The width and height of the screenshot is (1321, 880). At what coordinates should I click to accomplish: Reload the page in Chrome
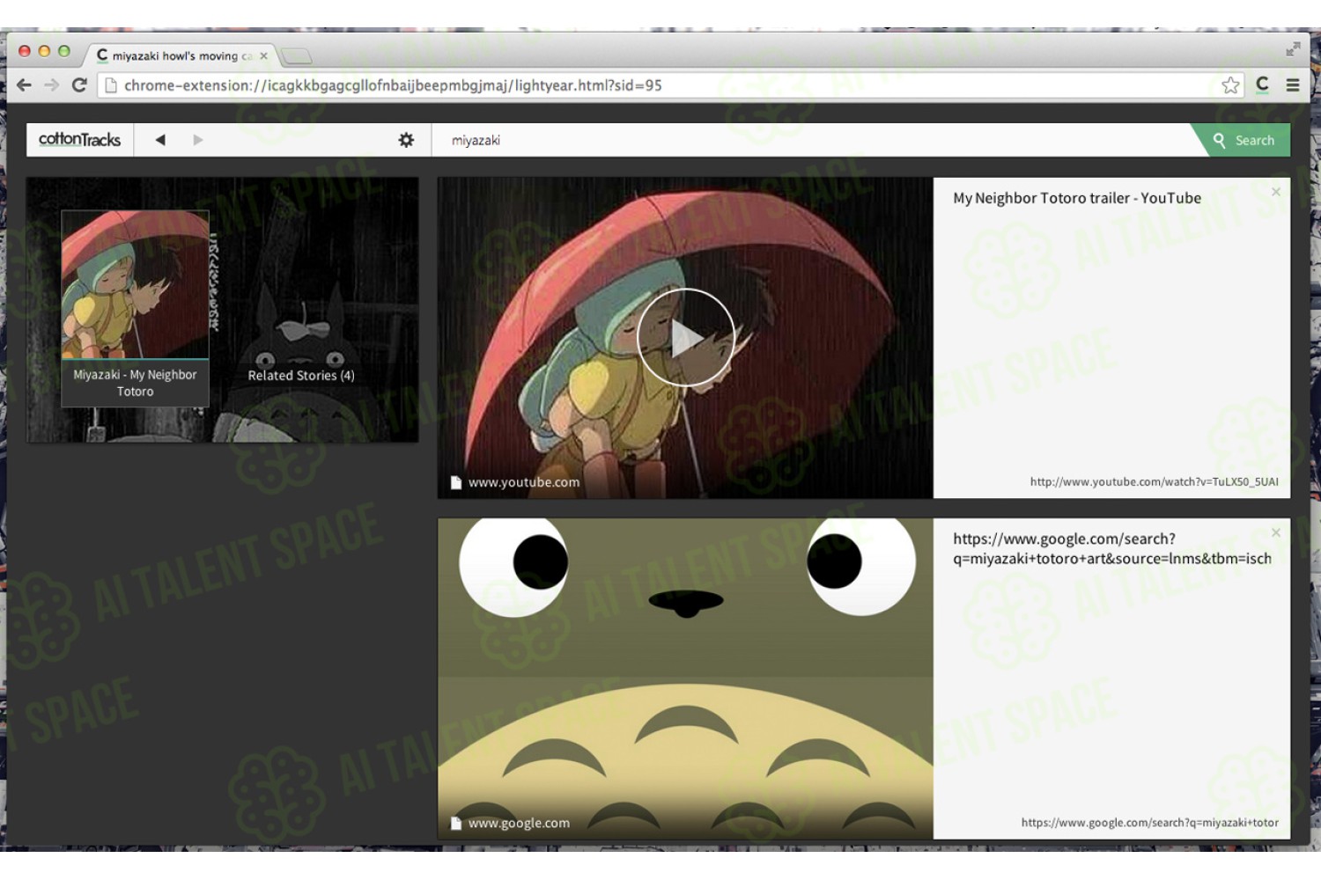pos(79,85)
